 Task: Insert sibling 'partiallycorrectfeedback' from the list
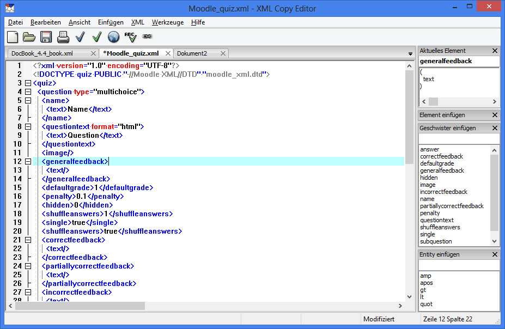452,206
